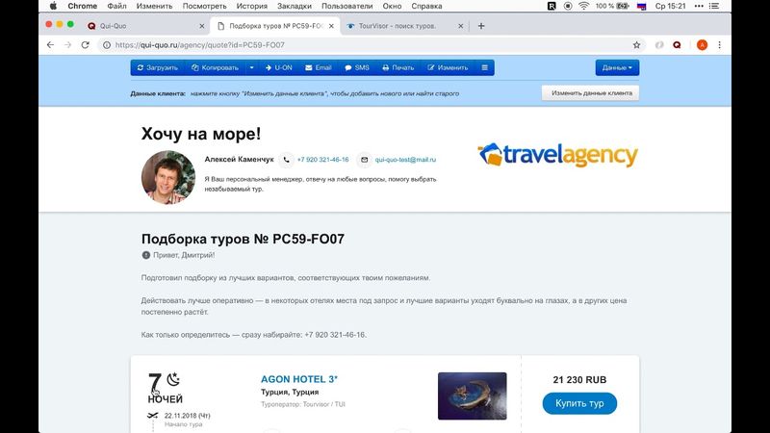The width and height of the screenshot is (770, 433).
Task: Open the Notification Center list icon
Action: coord(714,6)
